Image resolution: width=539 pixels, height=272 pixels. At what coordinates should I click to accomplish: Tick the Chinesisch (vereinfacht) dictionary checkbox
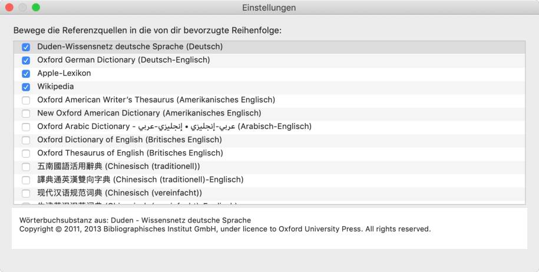coord(26,193)
